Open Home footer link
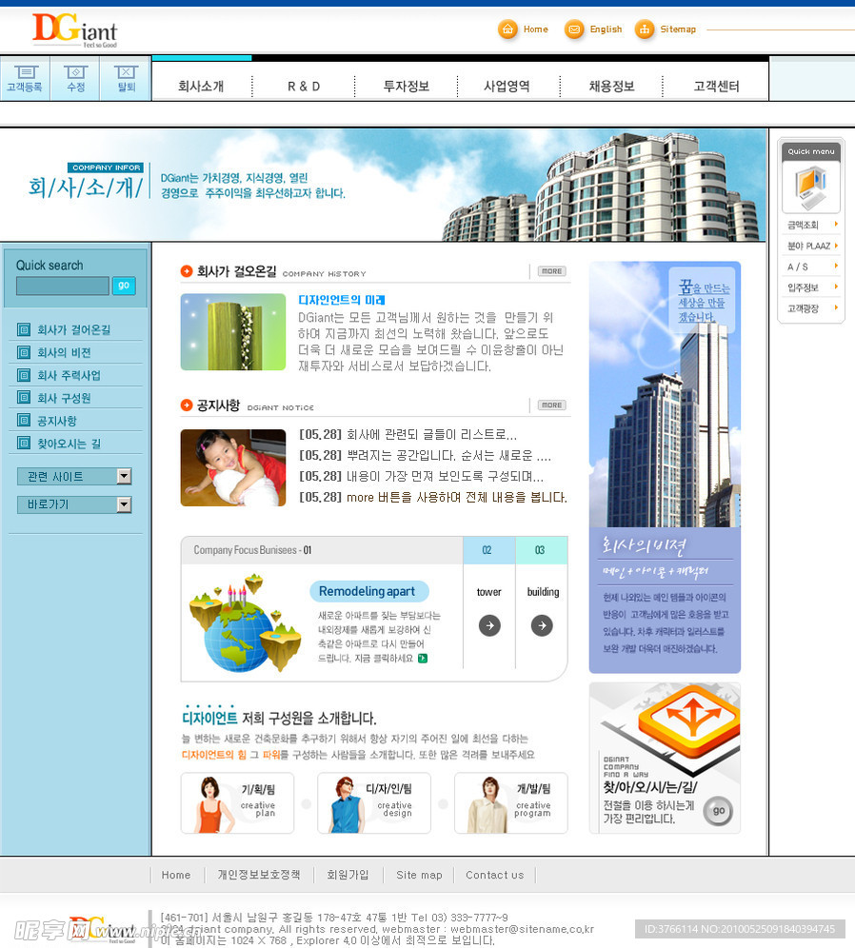 (x=176, y=875)
